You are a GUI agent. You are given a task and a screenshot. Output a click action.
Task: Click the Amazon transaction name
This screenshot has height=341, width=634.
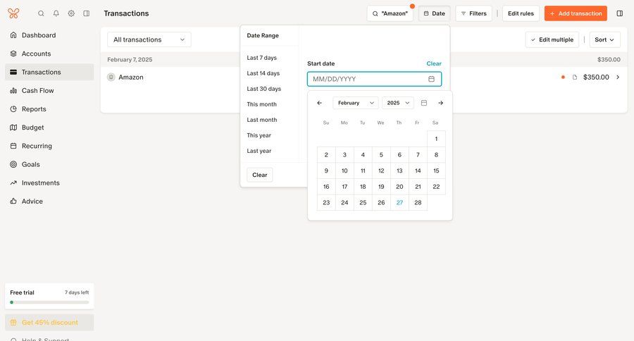(131, 77)
